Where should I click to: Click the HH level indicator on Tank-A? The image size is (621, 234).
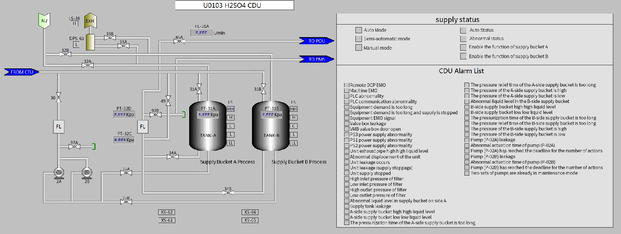[x=230, y=109]
